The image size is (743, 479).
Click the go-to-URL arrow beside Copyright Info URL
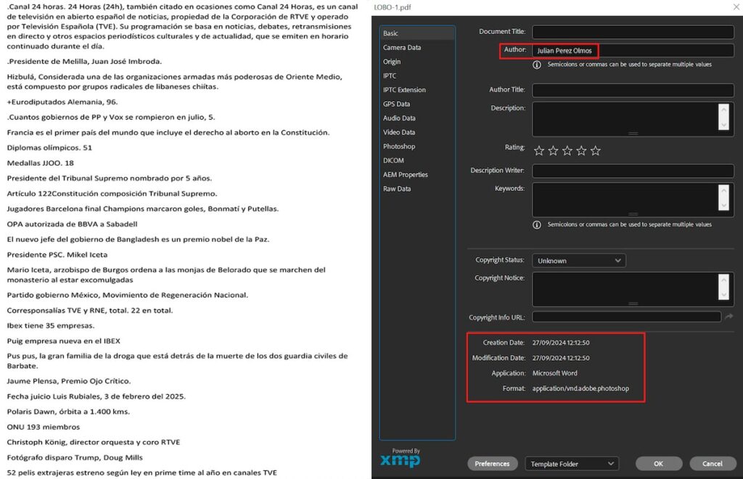tap(728, 317)
